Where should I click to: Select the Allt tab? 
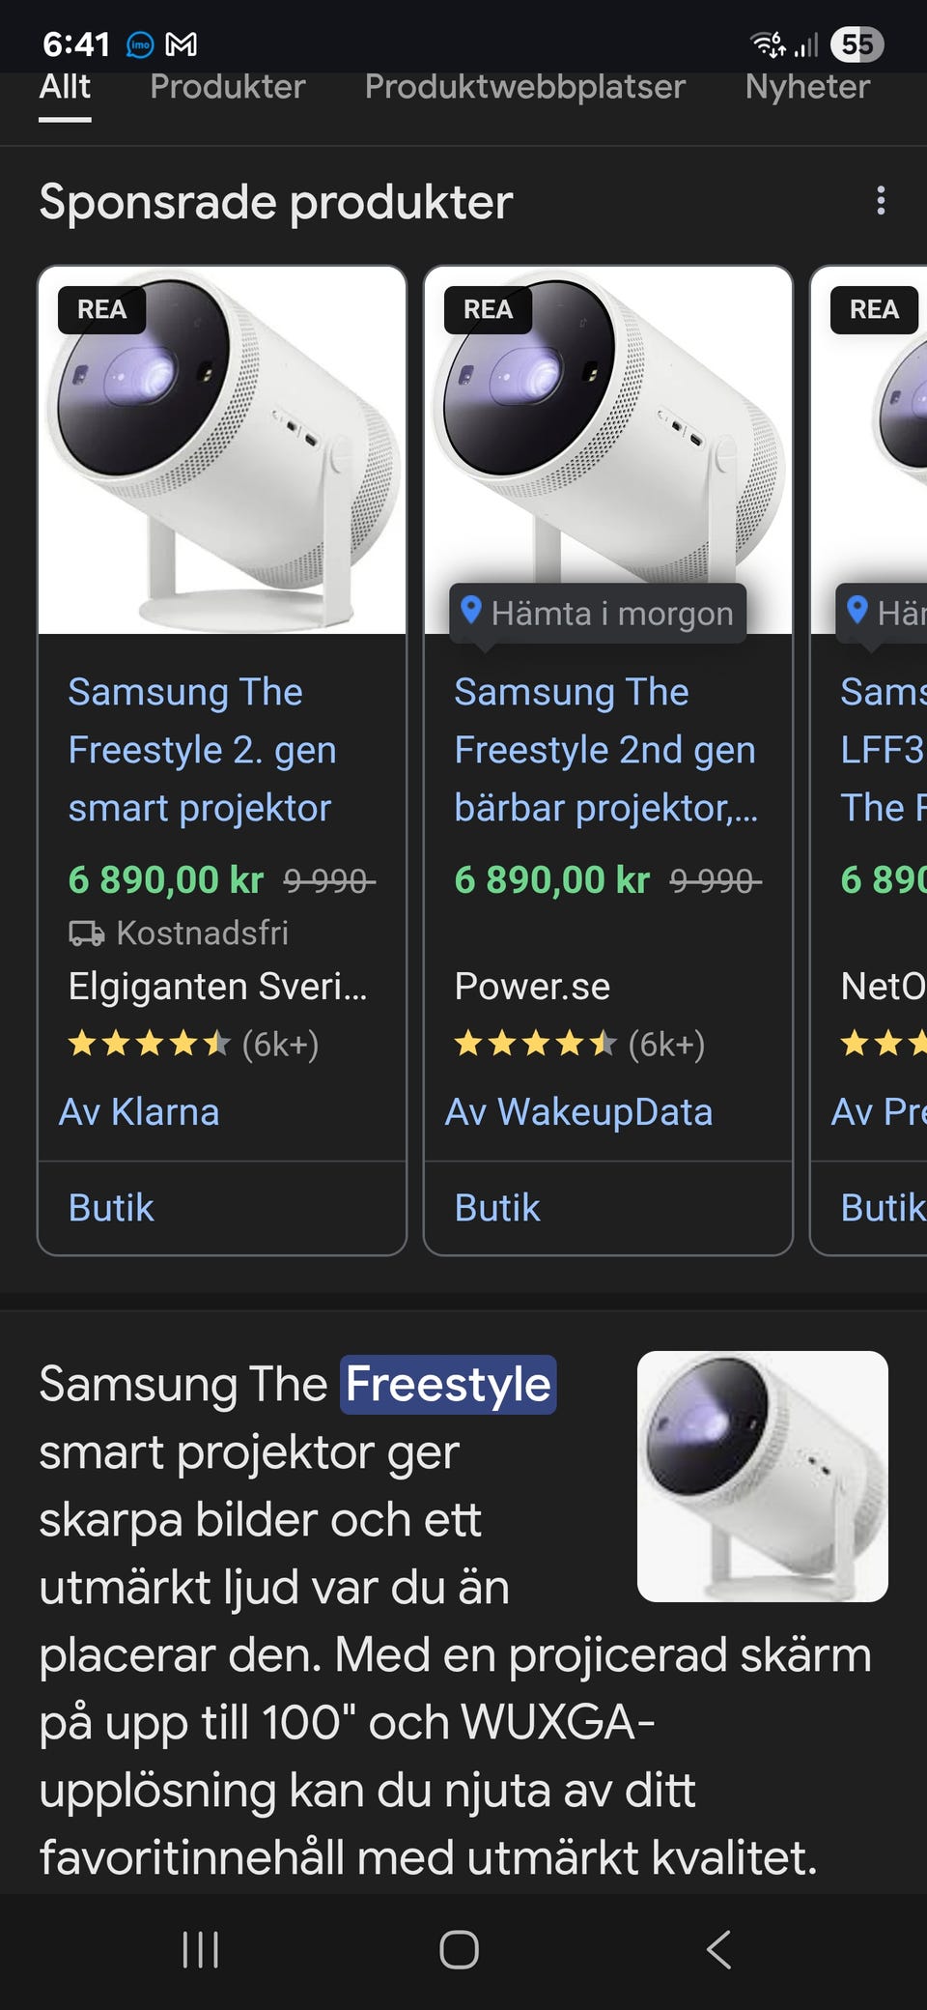(65, 87)
